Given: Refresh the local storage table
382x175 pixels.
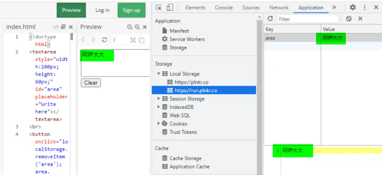Looking at the screenshot, I should click(270, 19).
